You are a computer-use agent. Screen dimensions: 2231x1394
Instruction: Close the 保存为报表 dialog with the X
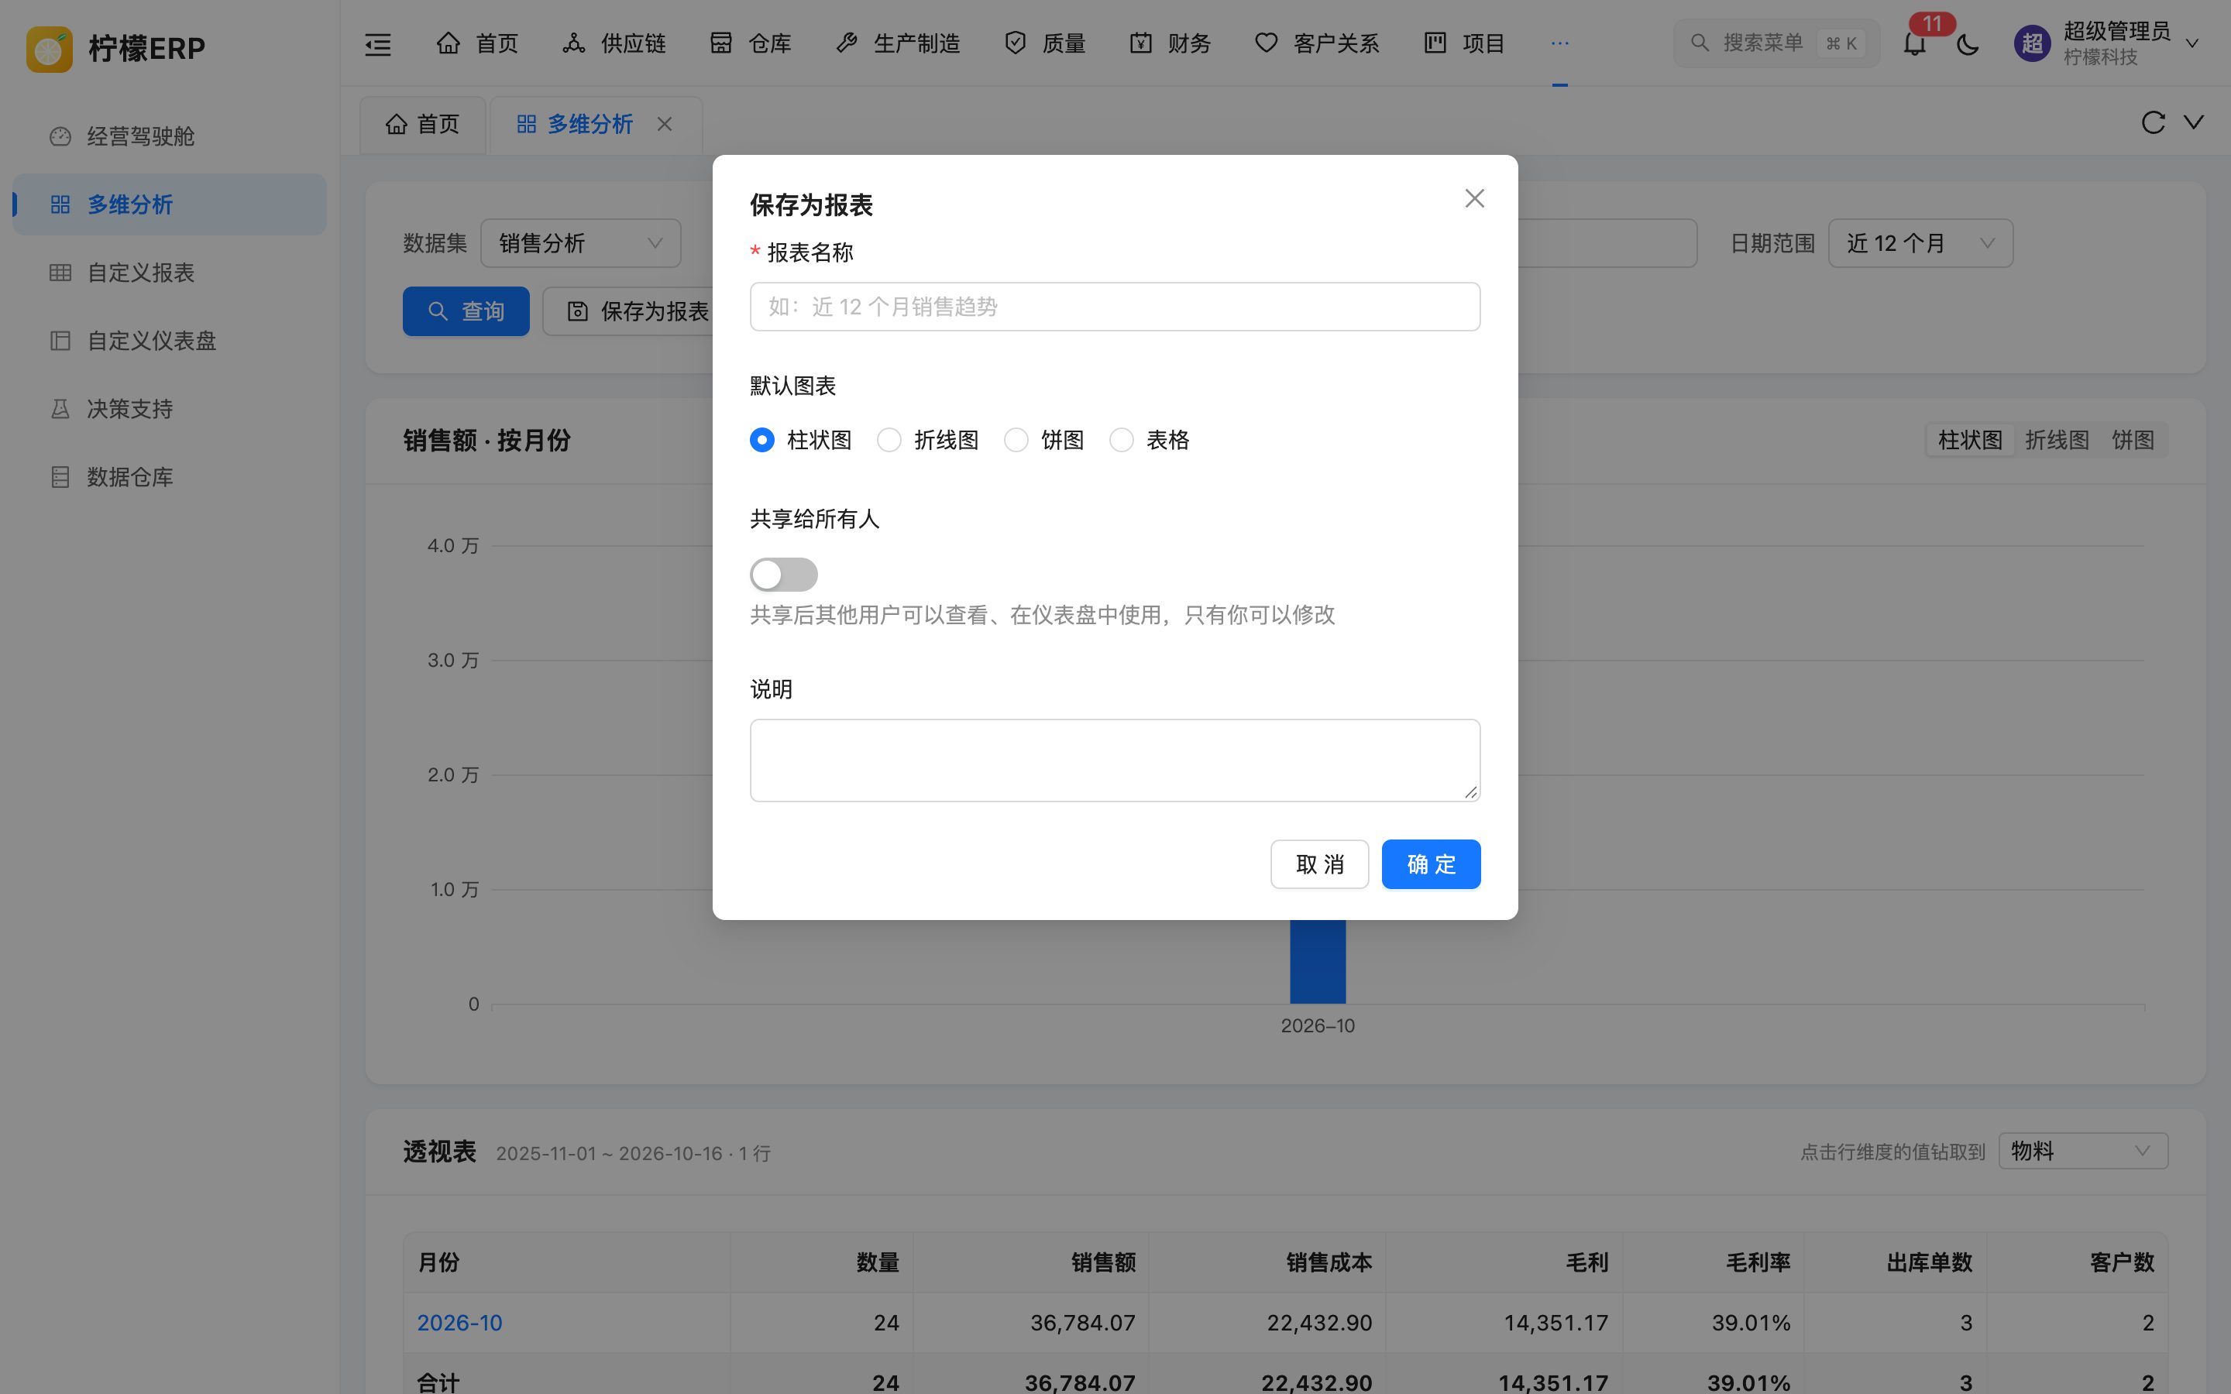[1474, 198]
